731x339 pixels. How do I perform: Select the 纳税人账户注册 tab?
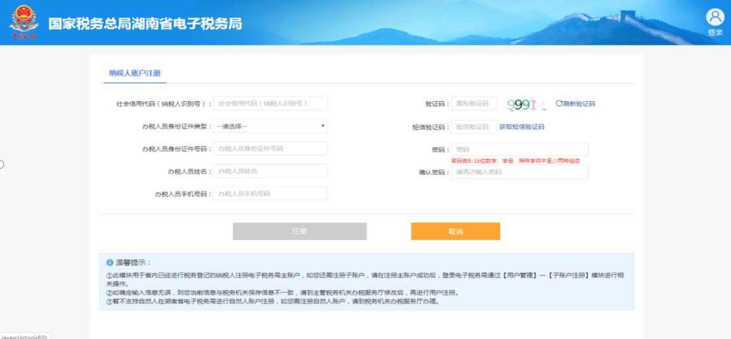[135, 73]
